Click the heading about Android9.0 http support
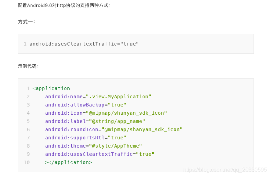270x176 pixels. [x=64, y=5]
